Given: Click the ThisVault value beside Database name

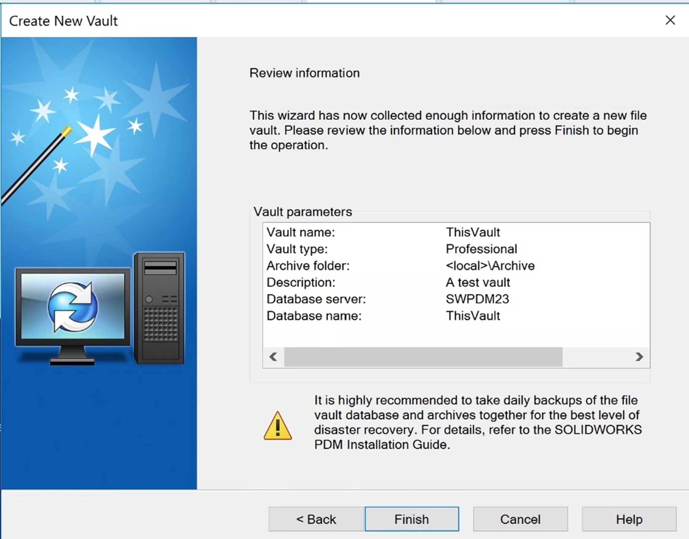Looking at the screenshot, I should pos(473,316).
